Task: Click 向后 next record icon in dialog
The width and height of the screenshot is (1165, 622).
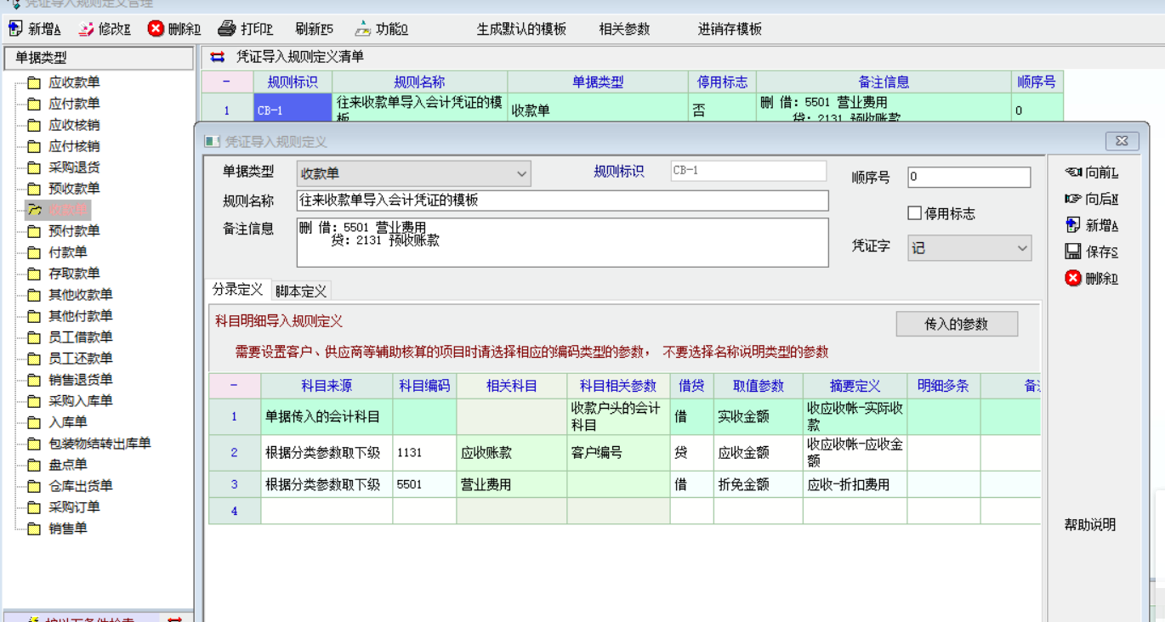Action: (1073, 199)
